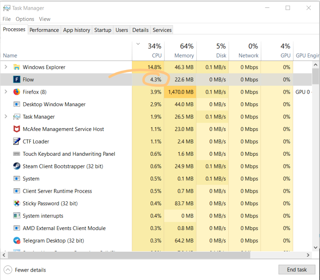
Task: Click the Flow app icon
Action: point(17,79)
